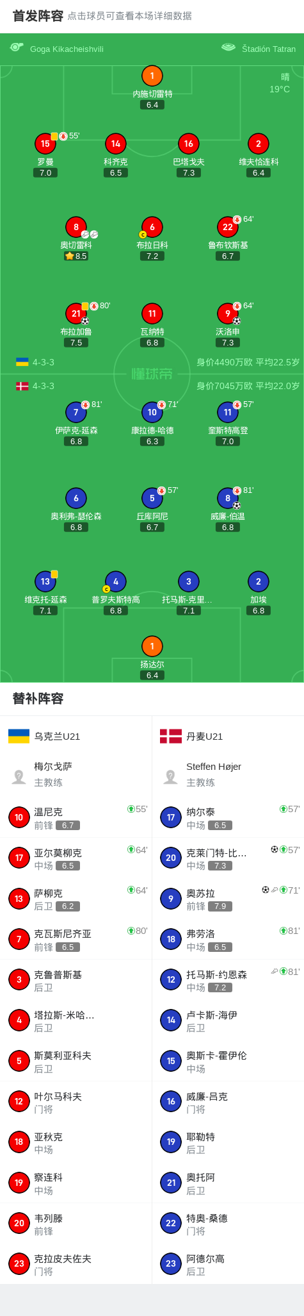
Task: Tap the referee whistle icon
Action: point(17,47)
